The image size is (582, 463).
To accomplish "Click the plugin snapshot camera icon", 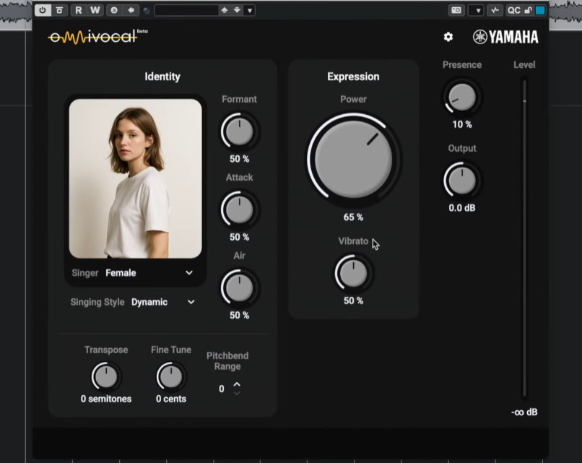I will pyautogui.click(x=456, y=10).
